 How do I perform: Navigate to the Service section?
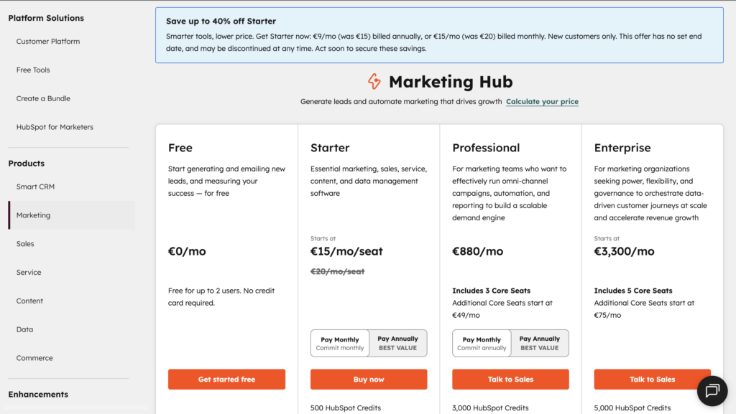(29, 272)
